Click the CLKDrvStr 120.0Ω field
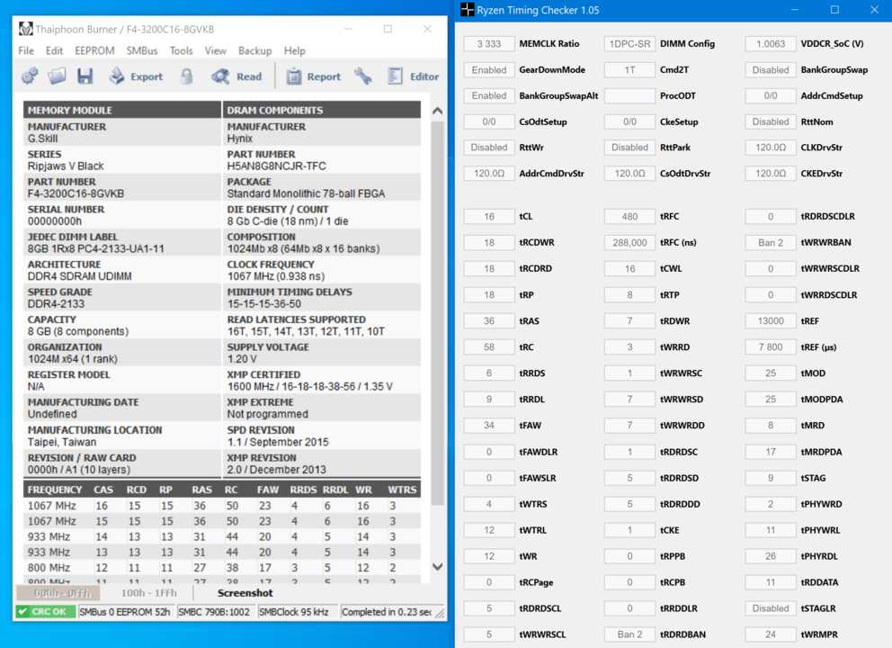The width and height of the screenshot is (892, 648). click(771, 148)
